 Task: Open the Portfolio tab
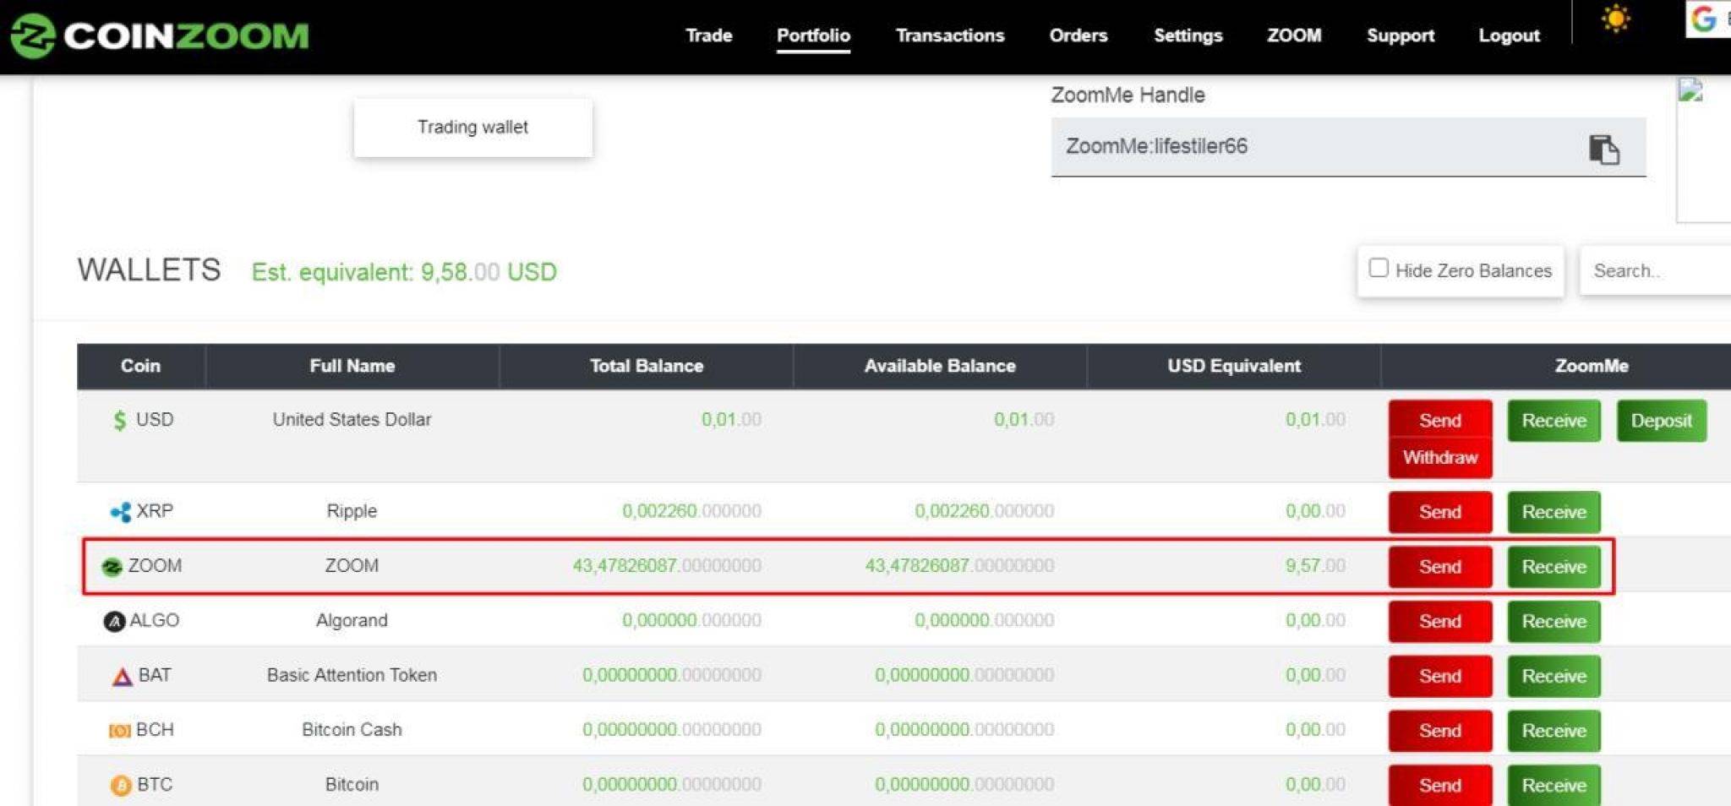coord(813,35)
